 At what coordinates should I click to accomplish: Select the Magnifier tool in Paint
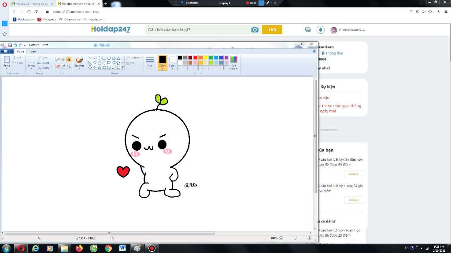pos(69,66)
